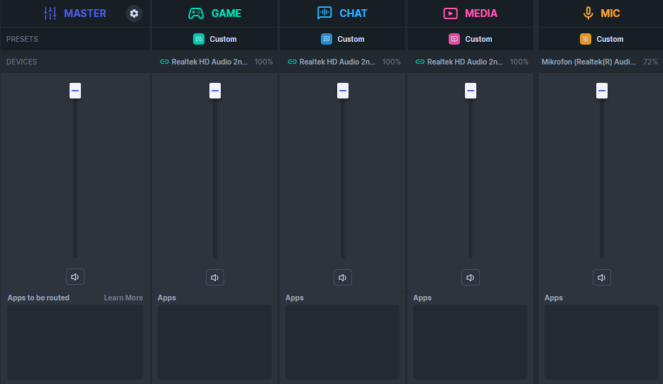Click the GAME column header
The image size is (663, 384).
(226, 13)
